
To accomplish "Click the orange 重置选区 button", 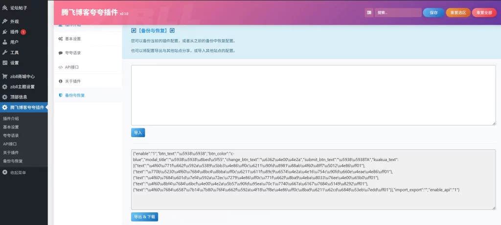I will 458,13.
